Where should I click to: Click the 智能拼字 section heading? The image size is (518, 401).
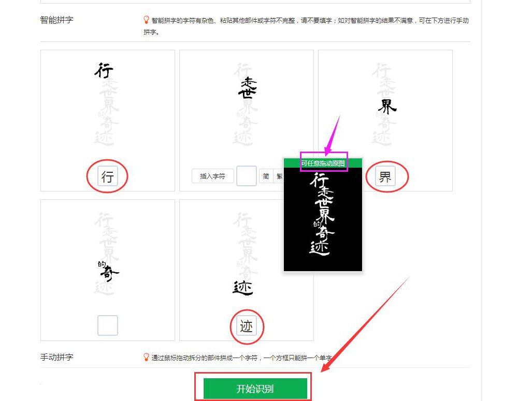pyautogui.click(x=56, y=20)
